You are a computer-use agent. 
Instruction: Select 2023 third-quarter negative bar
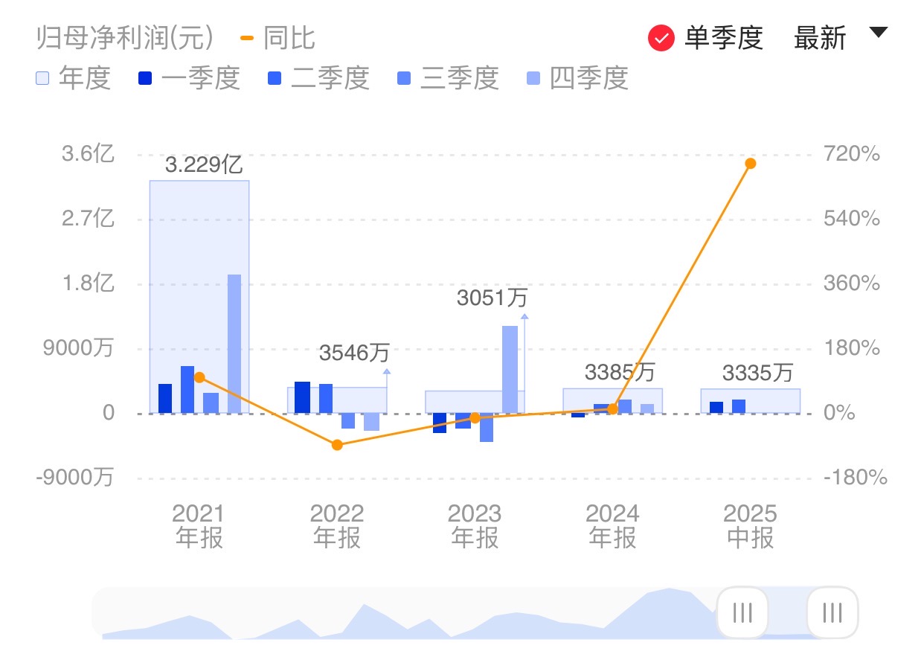487,428
